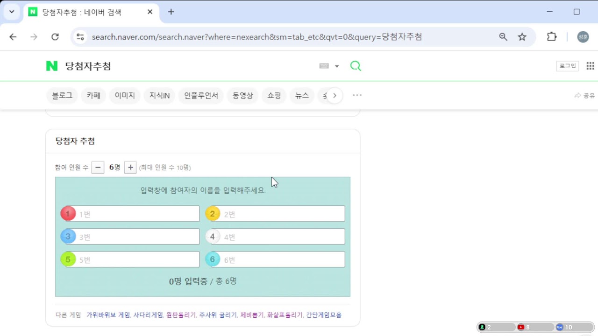Click the 6번 name input field

point(278,259)
